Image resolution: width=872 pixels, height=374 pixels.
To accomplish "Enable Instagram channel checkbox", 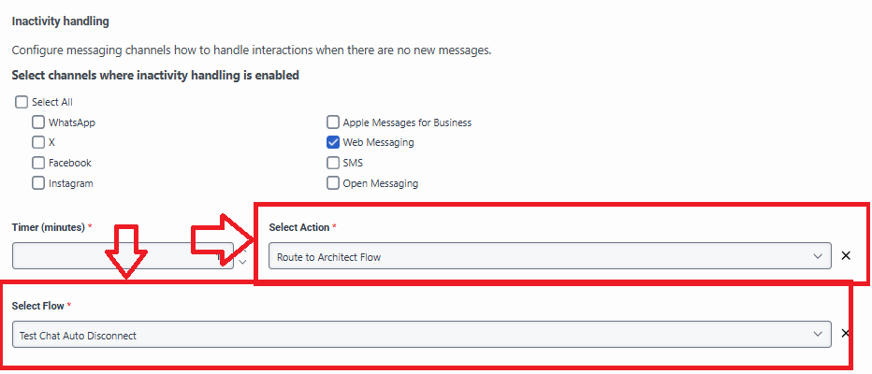I will (38, 183).
